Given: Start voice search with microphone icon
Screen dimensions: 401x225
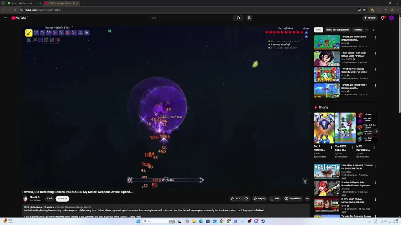Looking at the screenshot, I should pyautogui.click(x=249, y=18).
